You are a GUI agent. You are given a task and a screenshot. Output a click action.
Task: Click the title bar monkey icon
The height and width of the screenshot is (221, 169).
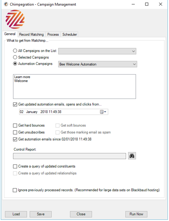[6, 4]
